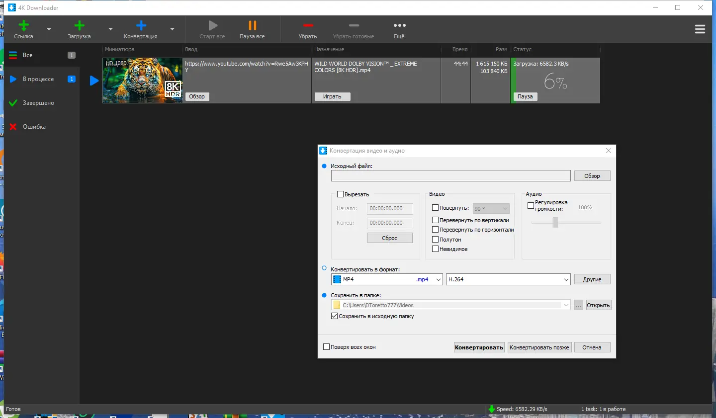Click the Ввод column header
This screenshot has width=716, height=418.
tap(247, 49)
